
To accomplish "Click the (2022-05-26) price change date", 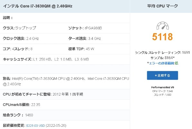I will (56, 125).
